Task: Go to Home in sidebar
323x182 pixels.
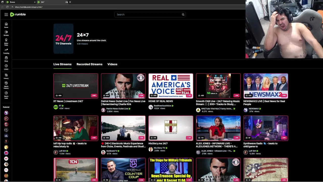Action: click(x=6, y=25)
